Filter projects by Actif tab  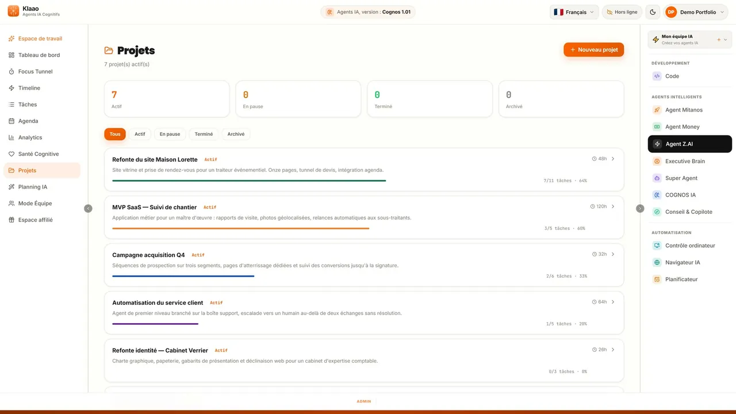140,134
